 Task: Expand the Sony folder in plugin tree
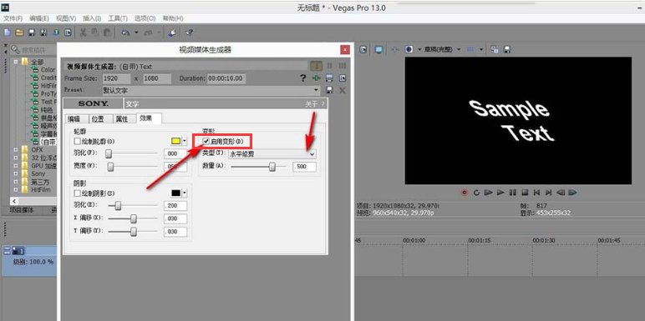coord(16,173)
